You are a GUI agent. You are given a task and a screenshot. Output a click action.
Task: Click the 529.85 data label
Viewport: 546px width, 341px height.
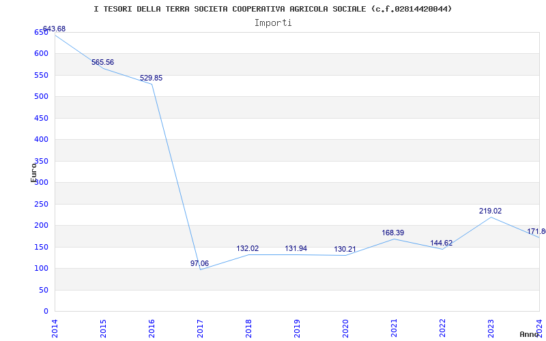click(x=151, y=78)
